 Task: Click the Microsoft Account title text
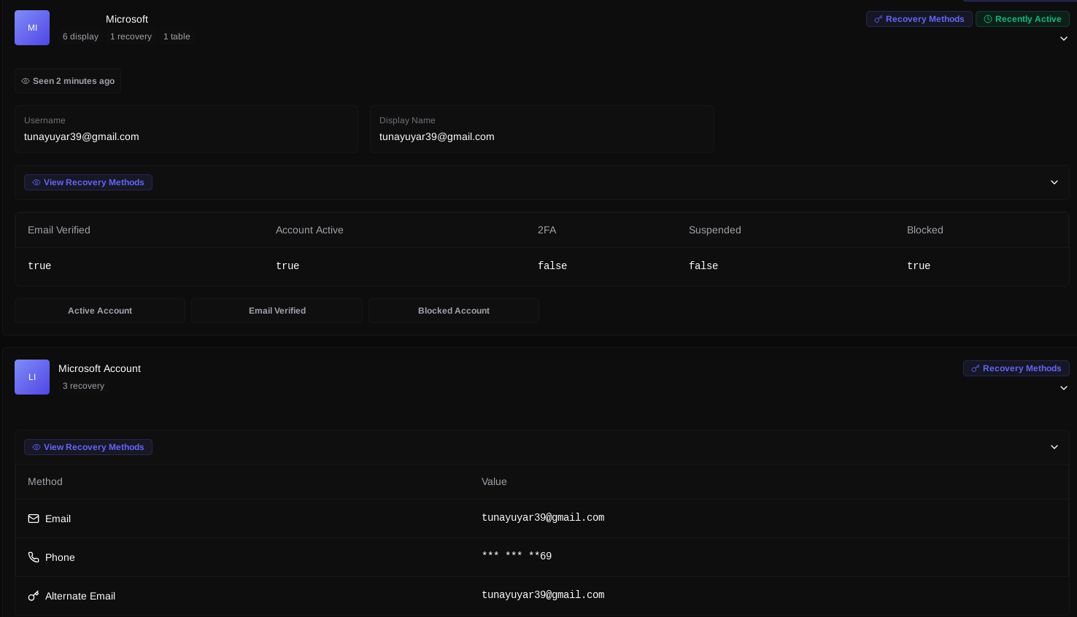tap(99, 368)
